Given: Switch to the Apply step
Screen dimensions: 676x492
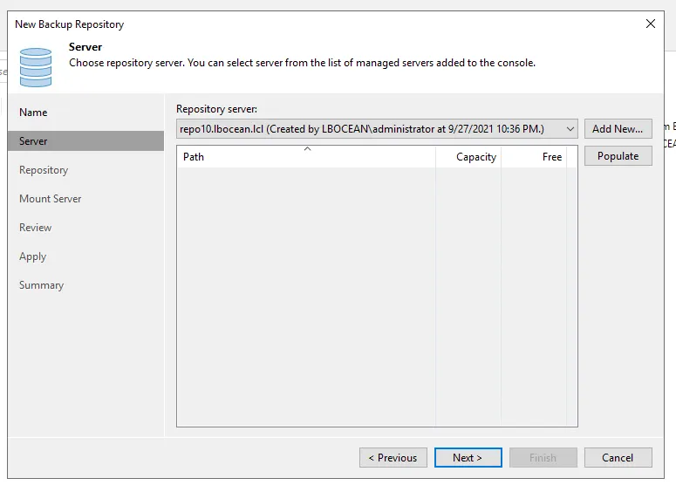Looking at the screenshot, I should (x=33, y=256).
